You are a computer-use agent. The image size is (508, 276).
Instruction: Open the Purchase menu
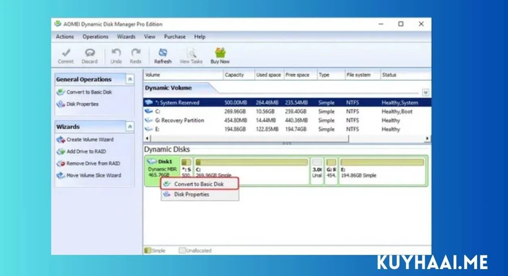[x=175, y=37]
